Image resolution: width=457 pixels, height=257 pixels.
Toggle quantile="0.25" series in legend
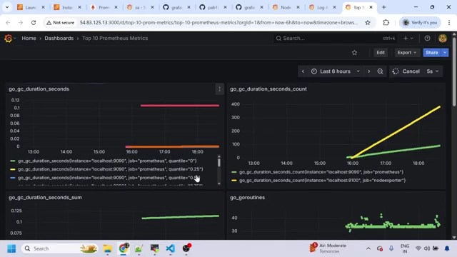click(x=110, y=169)
